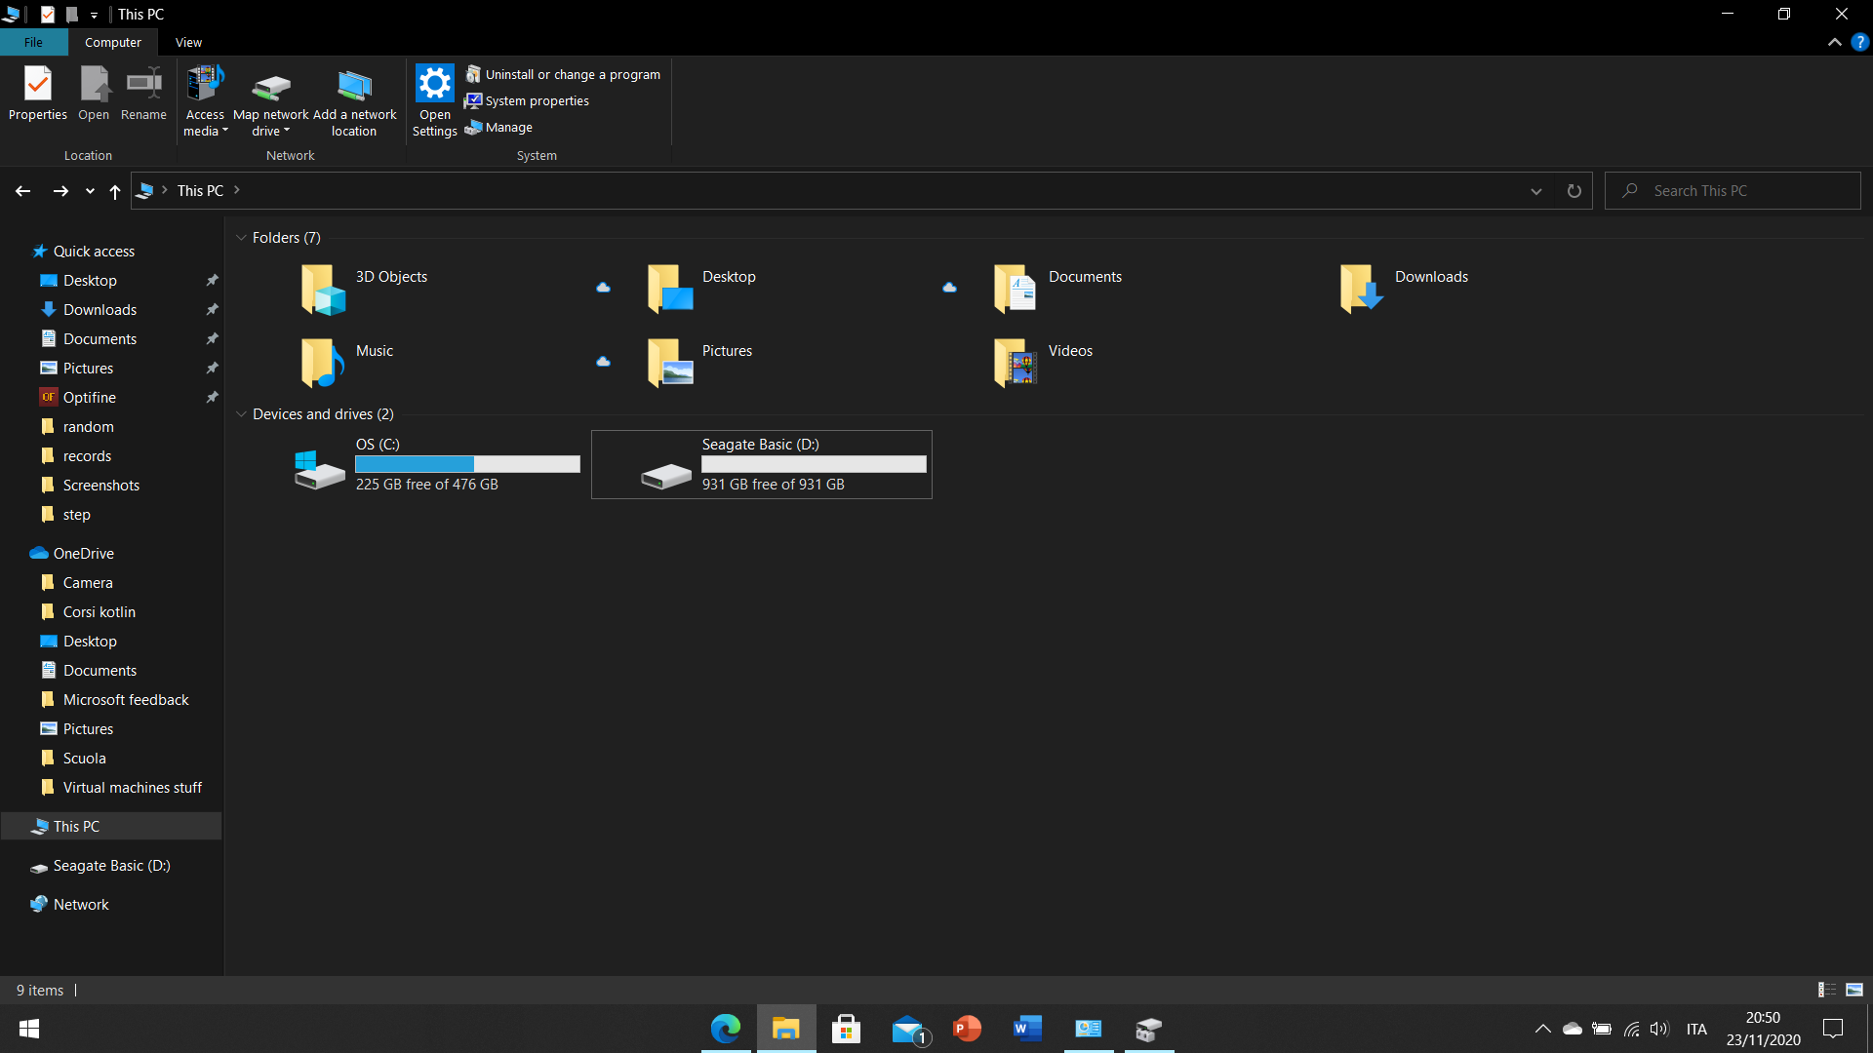This screenshot has width=1873, height=1053.
Task: Click the Manage button
Action: (x=498, y=127)
